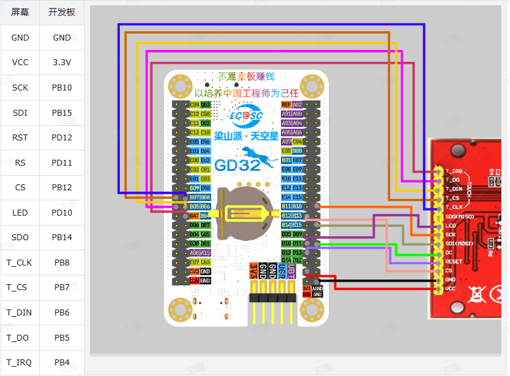Click the RESET pin label on red module
This screenshot has height=376, width=510.
(453, 262)
